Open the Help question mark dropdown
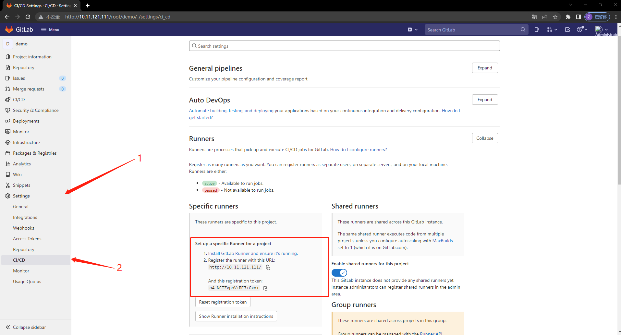This screenshot has width=621, height=335. click(582, 30)
